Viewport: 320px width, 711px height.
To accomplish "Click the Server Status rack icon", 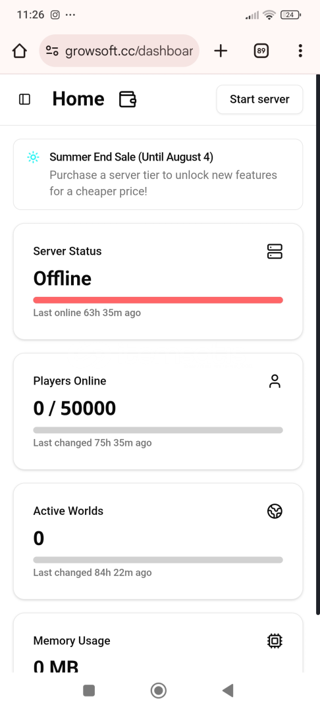I will 275,251.
